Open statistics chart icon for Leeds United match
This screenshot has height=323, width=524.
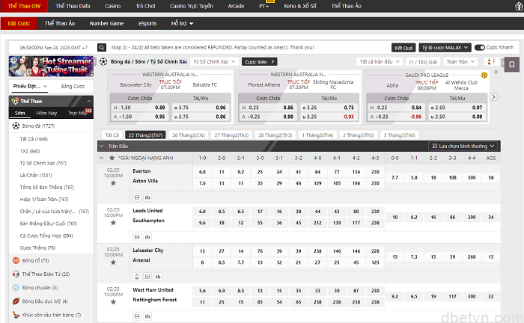[x=147, y=237]
